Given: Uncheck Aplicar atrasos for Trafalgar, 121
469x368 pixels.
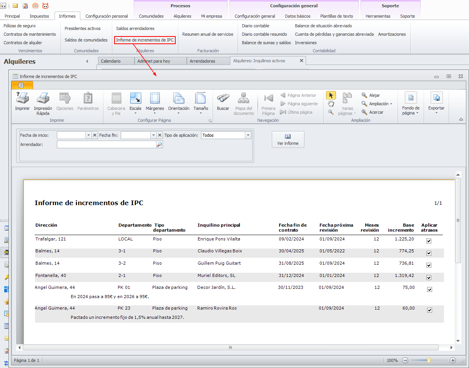Looking at the screenshot, I should [429, 241].
